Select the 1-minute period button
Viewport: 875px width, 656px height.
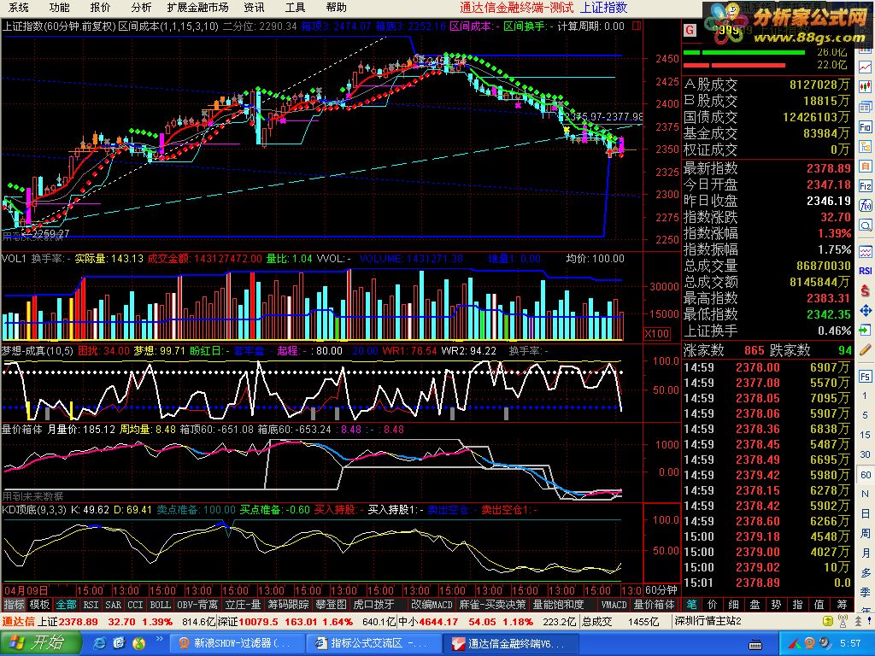[866, 395]
